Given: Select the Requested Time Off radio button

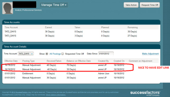Looking at the screenshot, I should point(63,54).
